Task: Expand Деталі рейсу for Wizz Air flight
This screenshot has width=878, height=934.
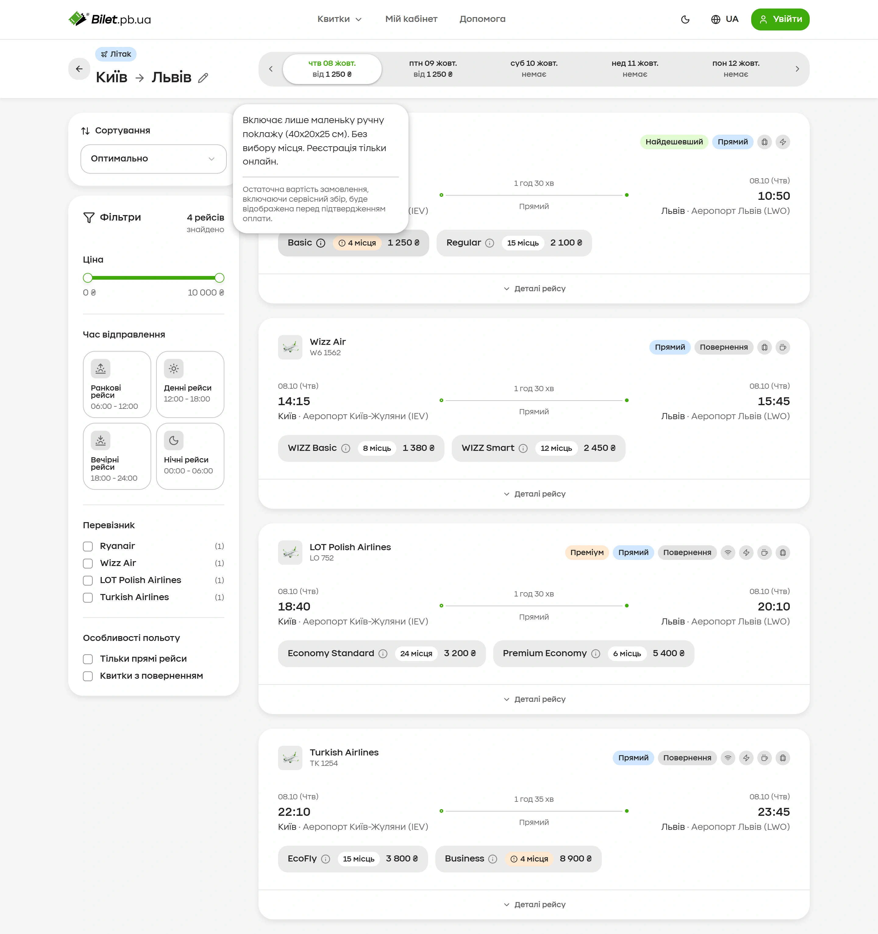Action: coord(534,494)
